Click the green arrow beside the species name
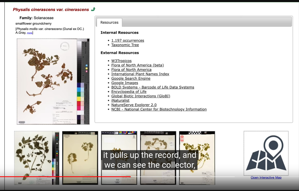The width and height of the screenshot is (299, 191). pos(93,9)
